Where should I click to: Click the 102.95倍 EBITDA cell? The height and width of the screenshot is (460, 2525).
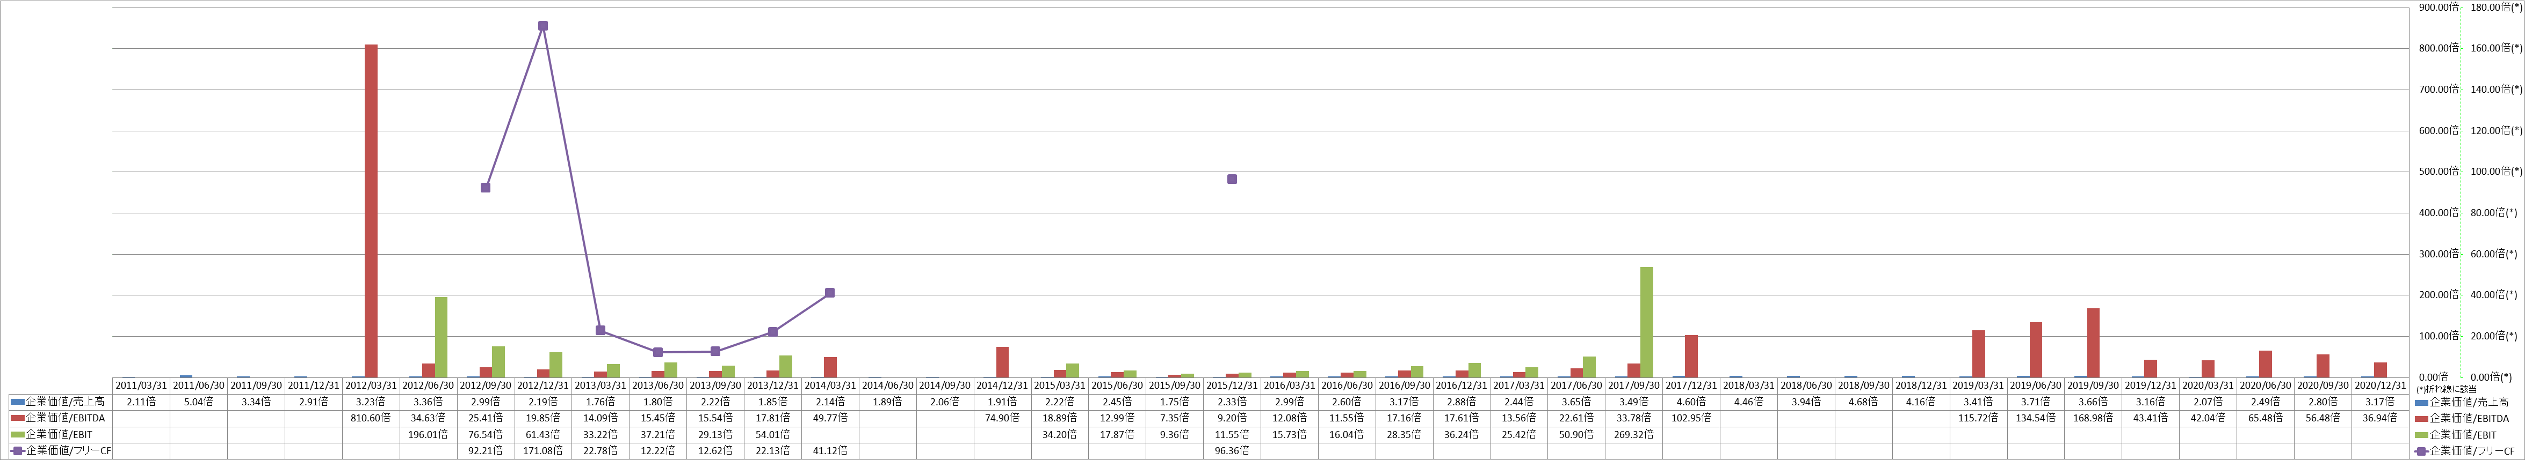point(1692,418)
